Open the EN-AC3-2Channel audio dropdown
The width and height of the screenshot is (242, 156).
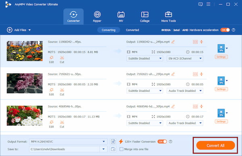(x=185, y=59)
